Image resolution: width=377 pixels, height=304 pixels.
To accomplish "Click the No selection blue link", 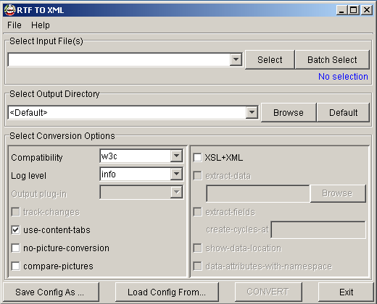I will 343,77.
